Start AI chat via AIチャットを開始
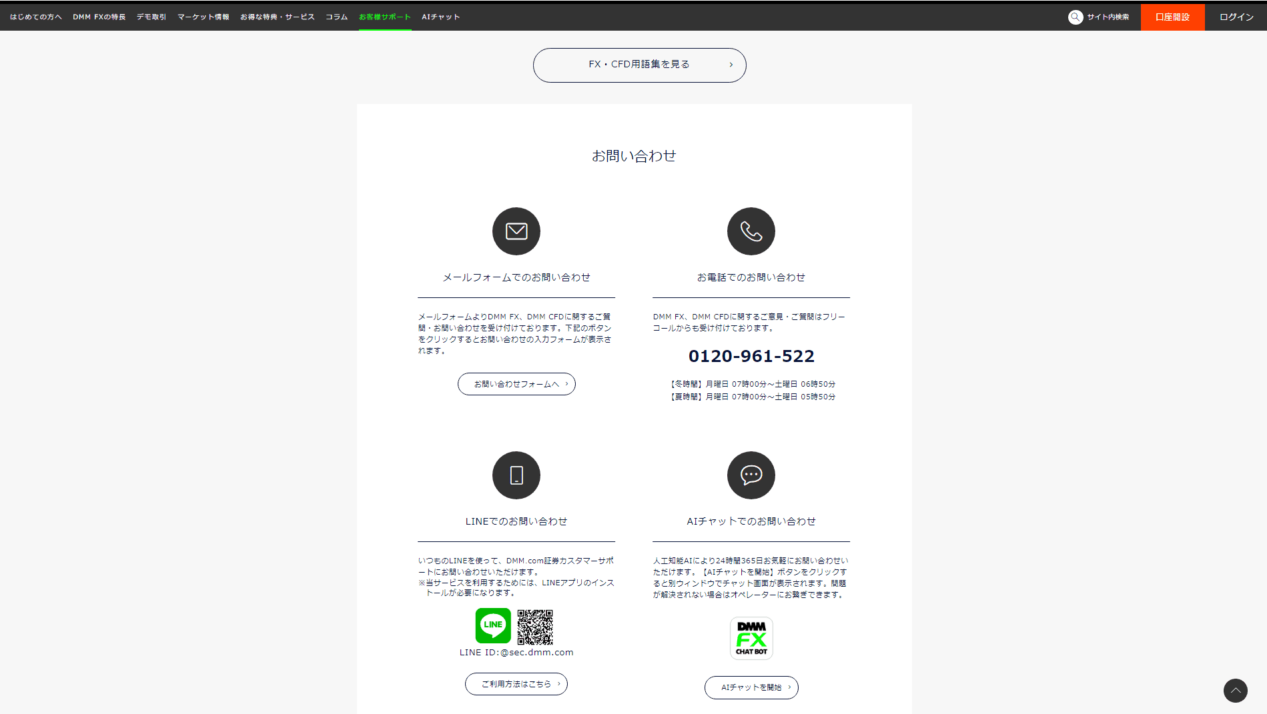This screenshot has width=1267, height=714. point(751,687)
